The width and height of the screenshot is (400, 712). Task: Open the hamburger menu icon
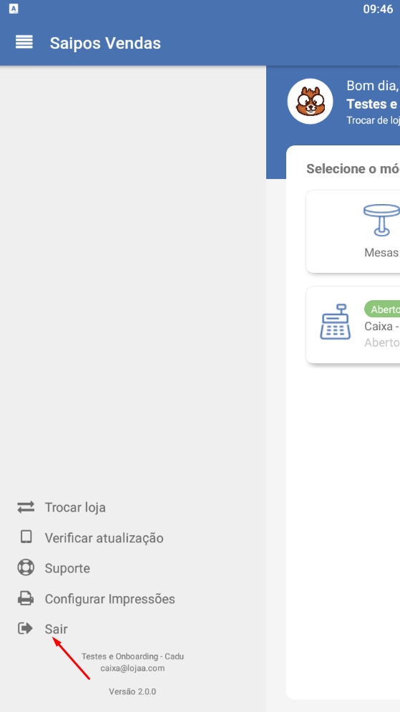pos(24,43)
